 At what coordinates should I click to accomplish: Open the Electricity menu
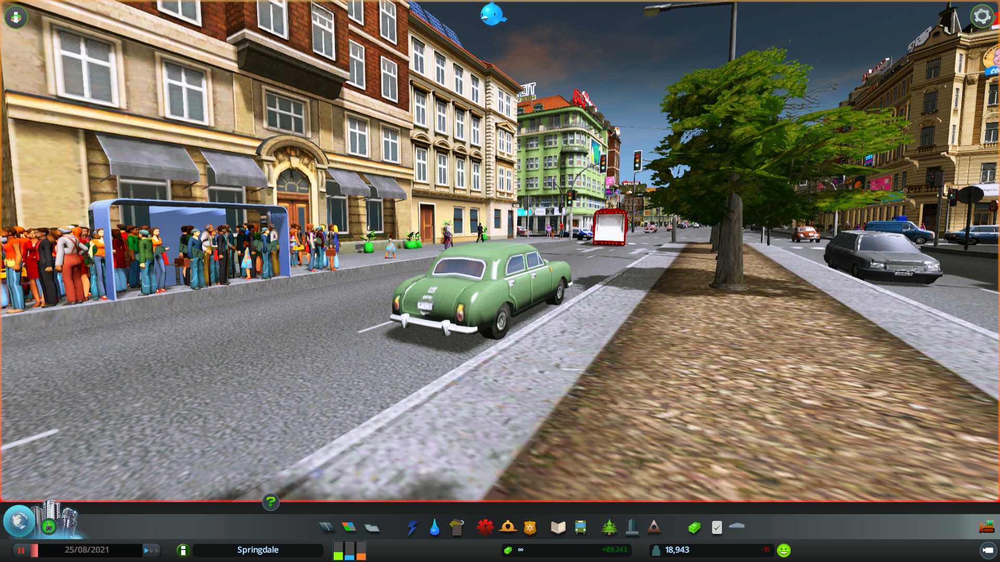coord(412,528)
